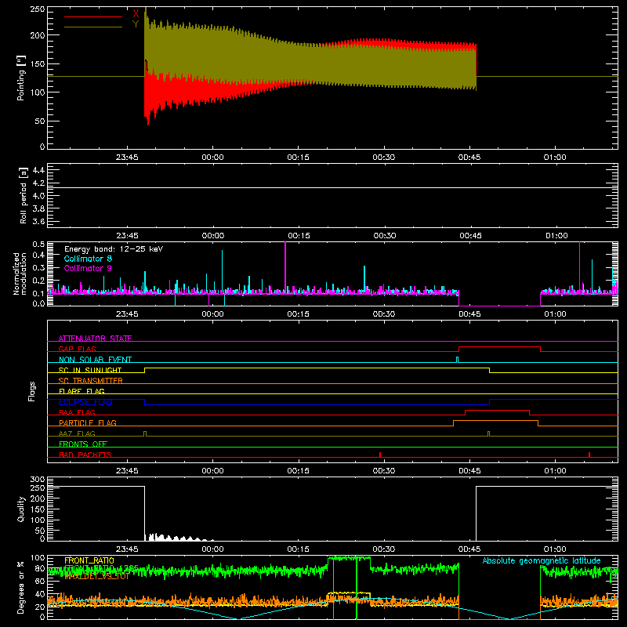
Task: Click the olive "Y" legend label
Action: coord(136,24)
